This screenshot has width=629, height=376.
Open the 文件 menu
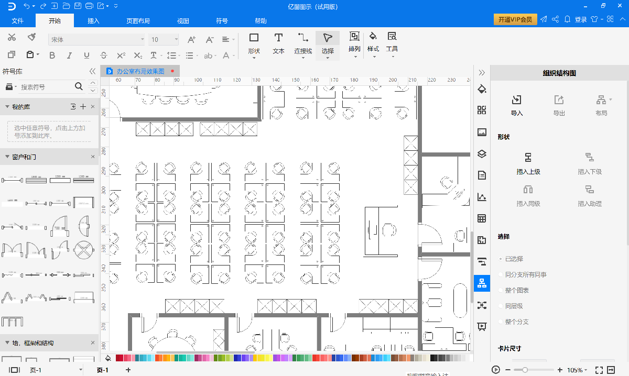(x=18, y=21)
